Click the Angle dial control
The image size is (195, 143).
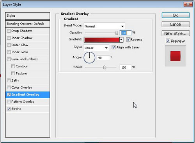coord(89,58)
